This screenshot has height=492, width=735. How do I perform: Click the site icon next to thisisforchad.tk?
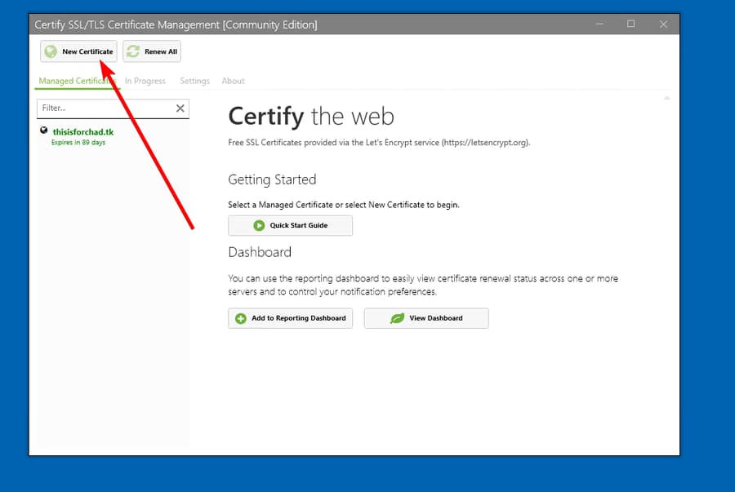click(x=43, y=130)
